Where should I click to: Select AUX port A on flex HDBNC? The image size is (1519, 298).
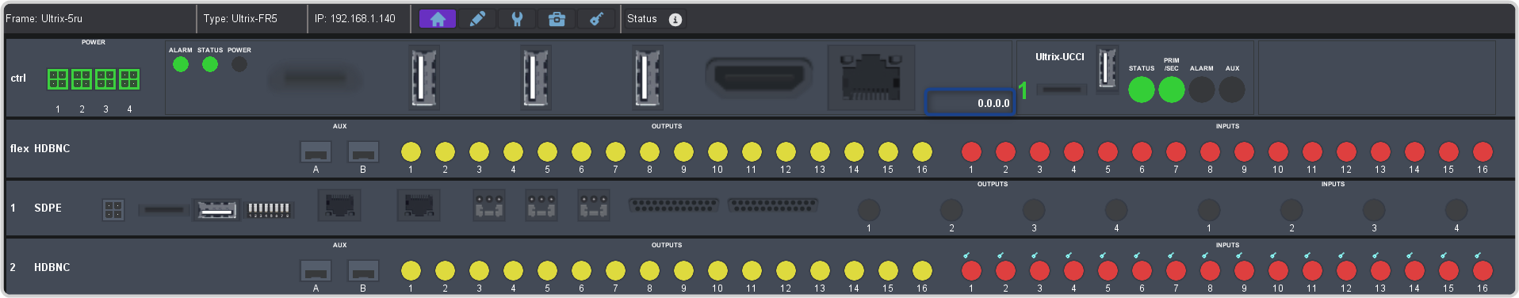tap(316, 152)
